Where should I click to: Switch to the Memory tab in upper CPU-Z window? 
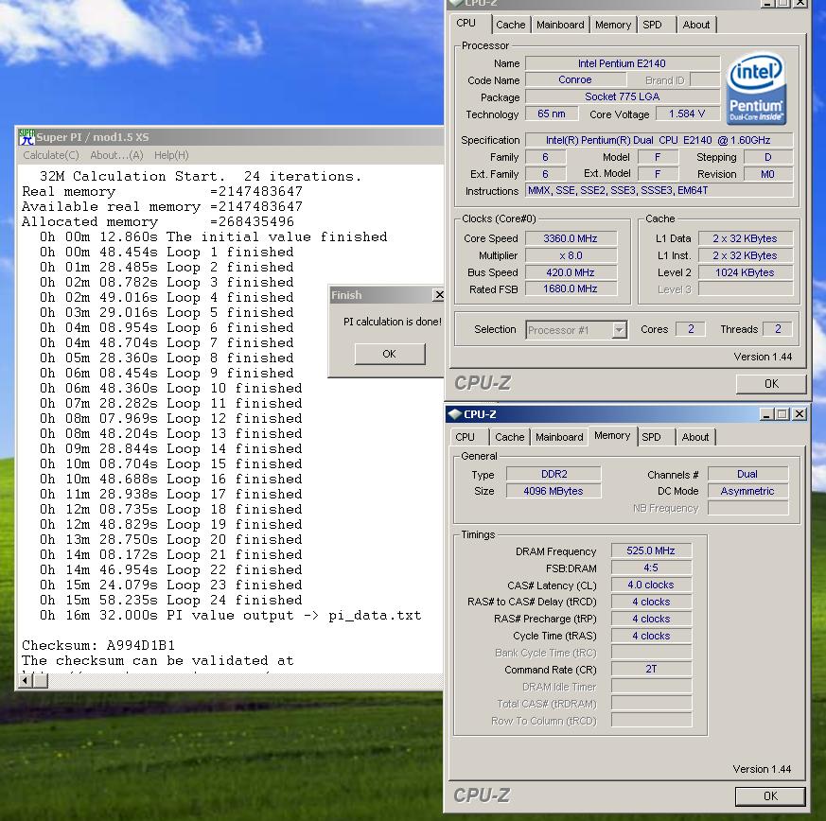tap(613, 25)
